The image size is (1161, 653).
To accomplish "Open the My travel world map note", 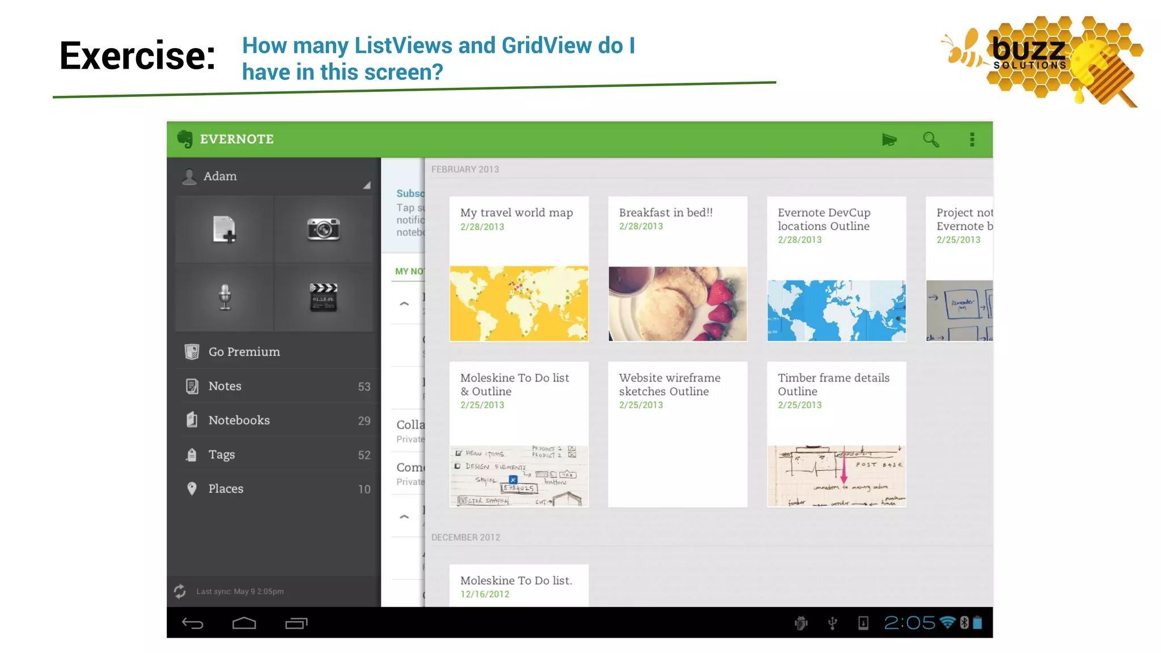I will tap(519, 269).
